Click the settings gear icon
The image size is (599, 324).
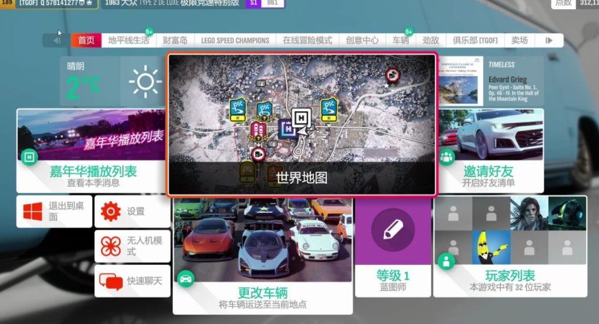tap(111, 211)
